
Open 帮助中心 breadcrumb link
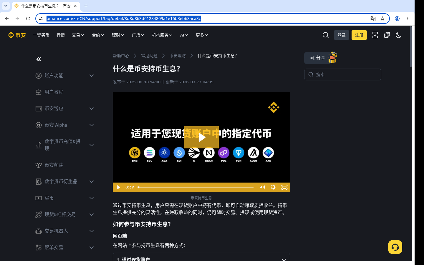click(121, 56)
